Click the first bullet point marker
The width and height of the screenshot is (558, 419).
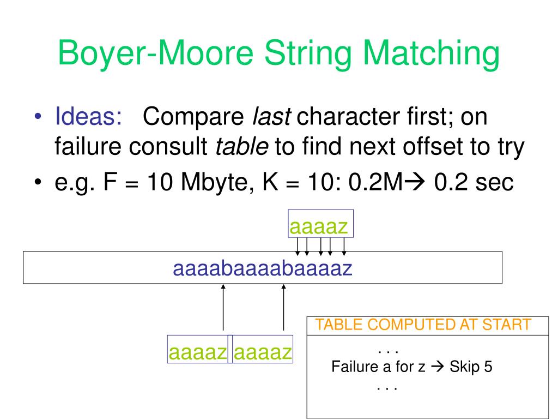pos(38,117)
